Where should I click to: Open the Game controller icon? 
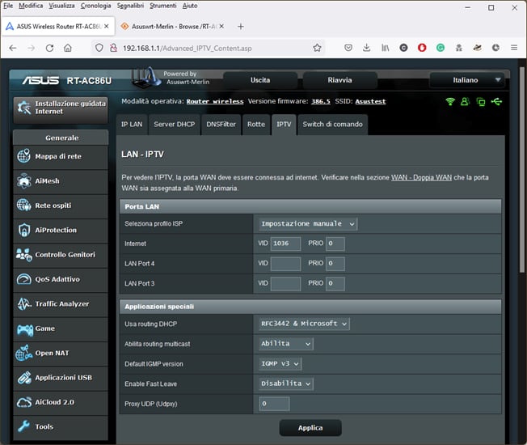pyautogui.click(x=23, y=329)
